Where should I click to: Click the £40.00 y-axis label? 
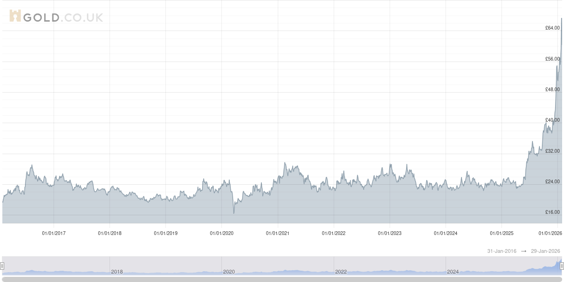tap(552, 120)
